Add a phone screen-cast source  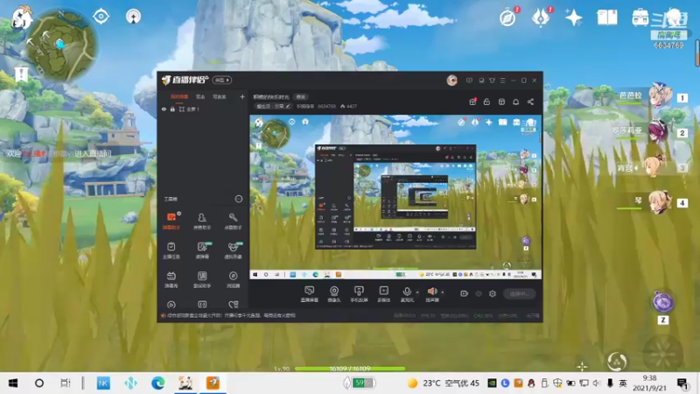(x=359, y=294)
